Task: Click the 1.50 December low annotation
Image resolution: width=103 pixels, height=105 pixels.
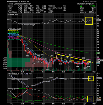Action: pyautogui.click(x=48, y=70)
